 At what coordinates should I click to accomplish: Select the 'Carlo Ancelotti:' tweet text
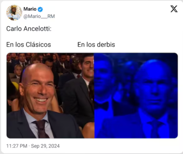coord(29,29)
